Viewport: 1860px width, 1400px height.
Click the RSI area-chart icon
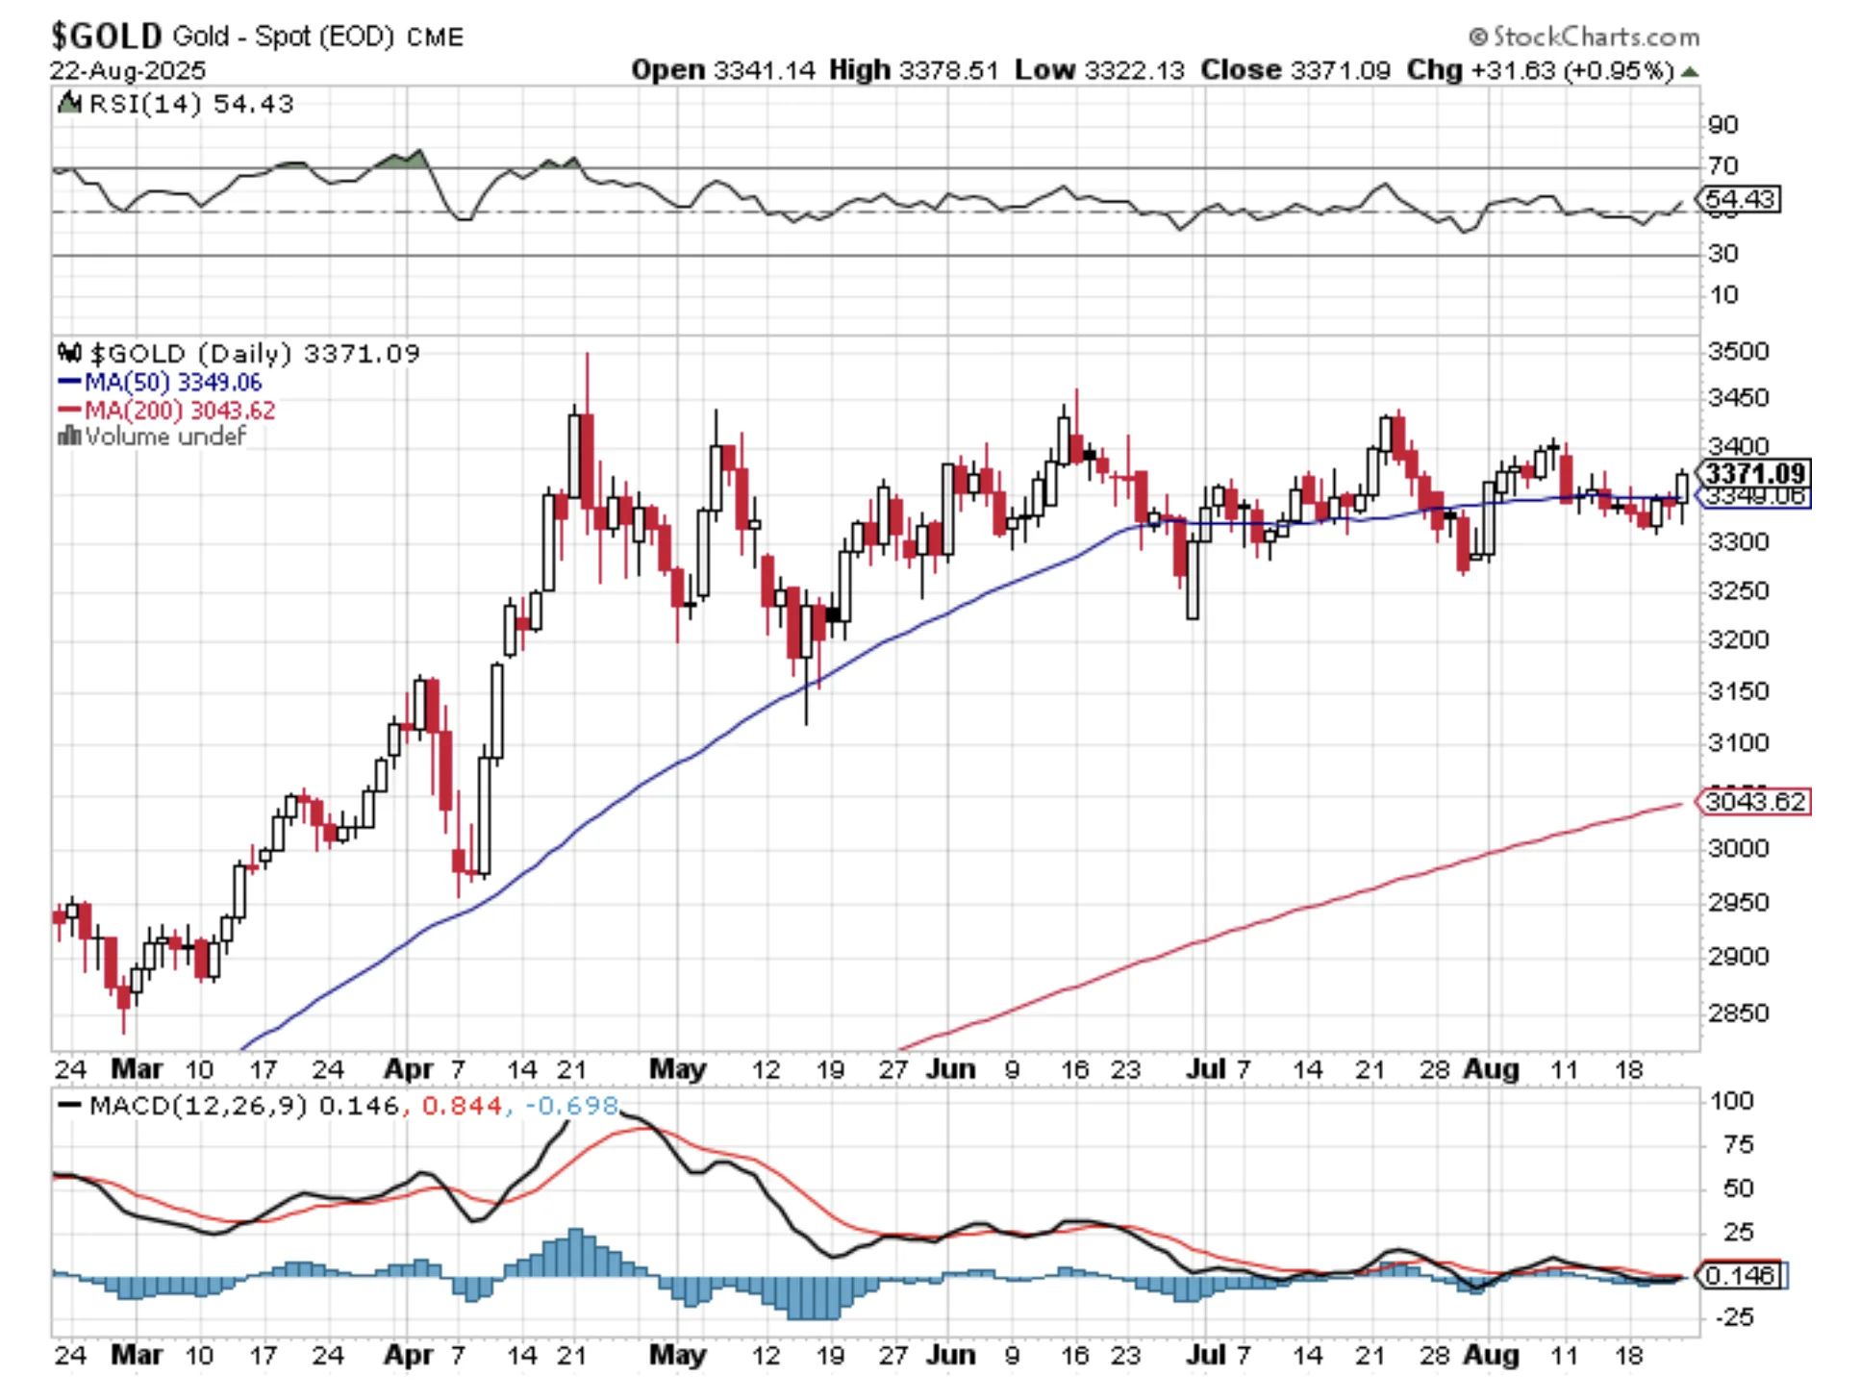pos(68,103)
